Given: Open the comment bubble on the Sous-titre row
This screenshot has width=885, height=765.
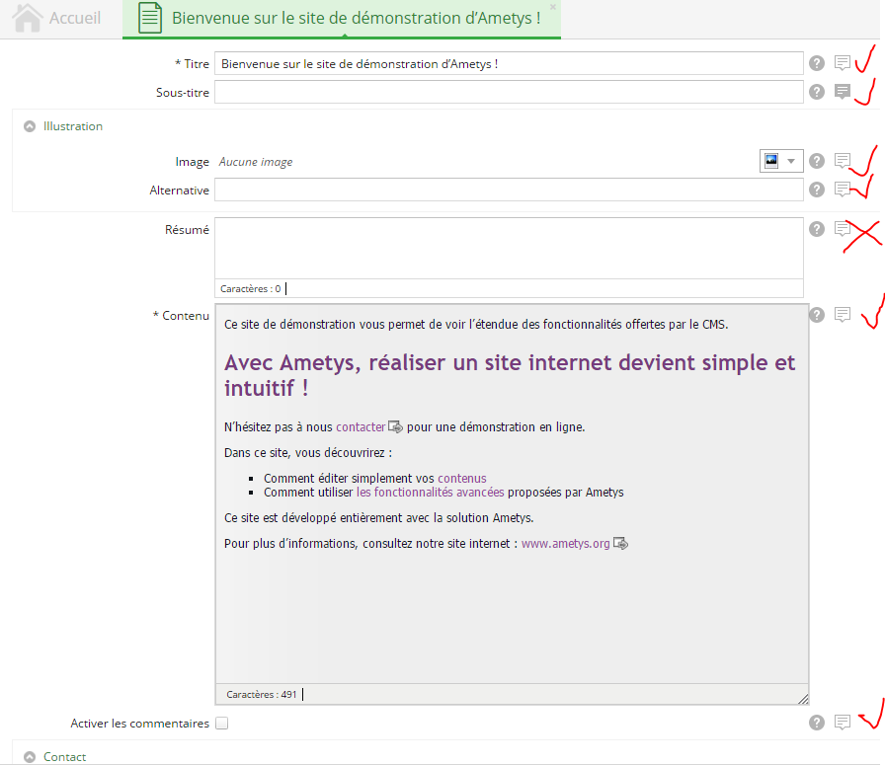Looking at the screenshot, I should (843, 92).
